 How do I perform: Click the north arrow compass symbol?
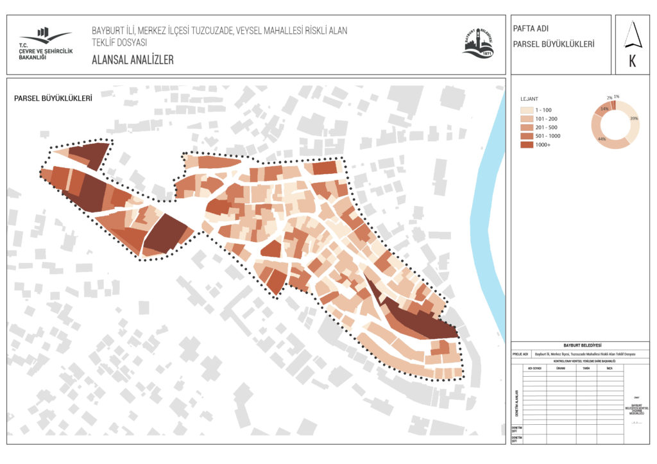pos(633,35)
